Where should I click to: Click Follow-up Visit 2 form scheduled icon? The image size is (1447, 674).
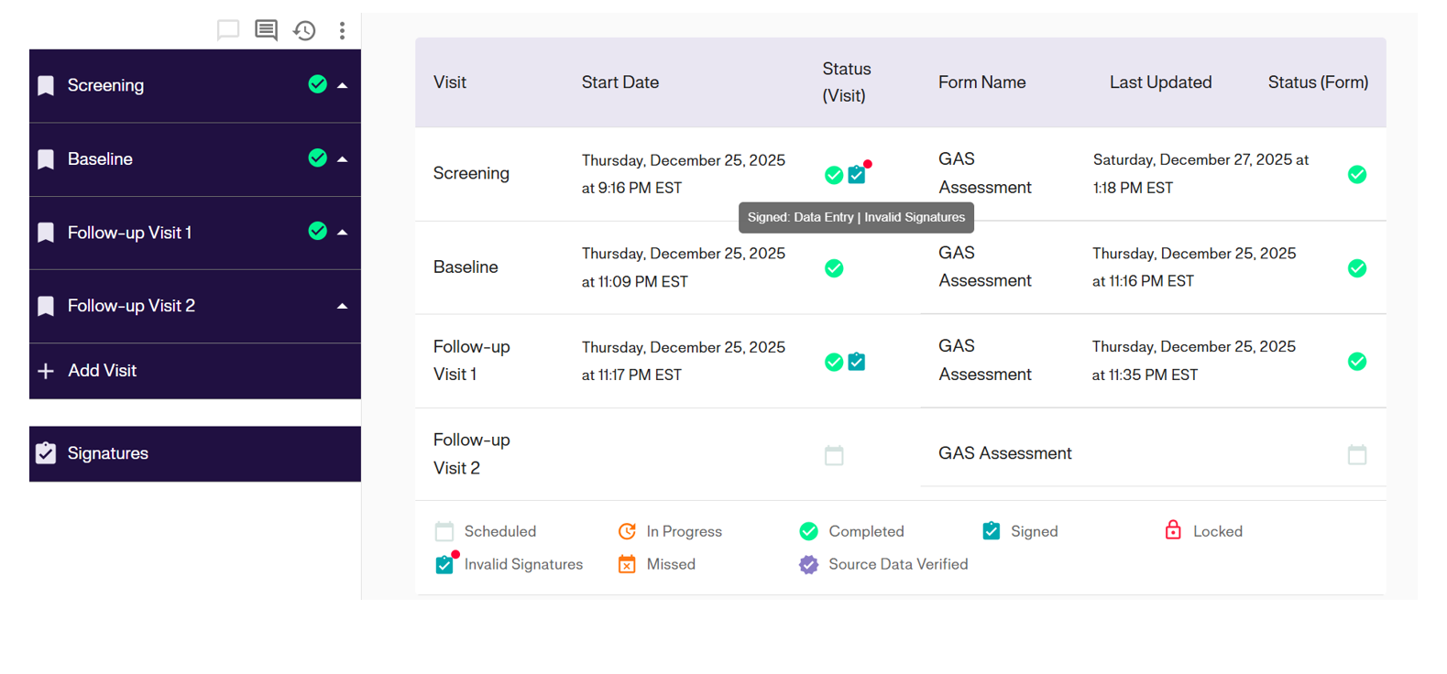click(x=1357, y=454)
